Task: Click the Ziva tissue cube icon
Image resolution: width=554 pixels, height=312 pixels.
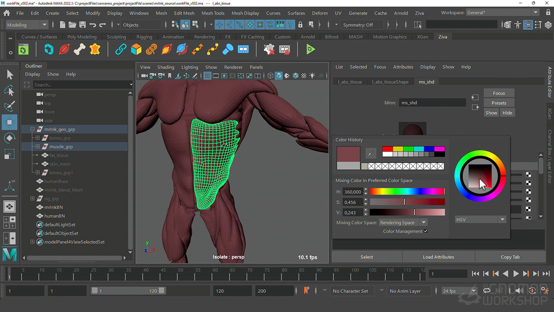Action: click(x=136, y=50)
